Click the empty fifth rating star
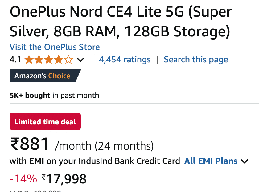The image size is (259, 192). [68, 59]
